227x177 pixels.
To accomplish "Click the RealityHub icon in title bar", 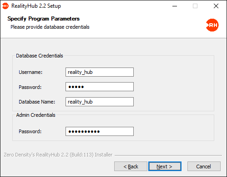I will pyautogui.click(x=5, y=6).
